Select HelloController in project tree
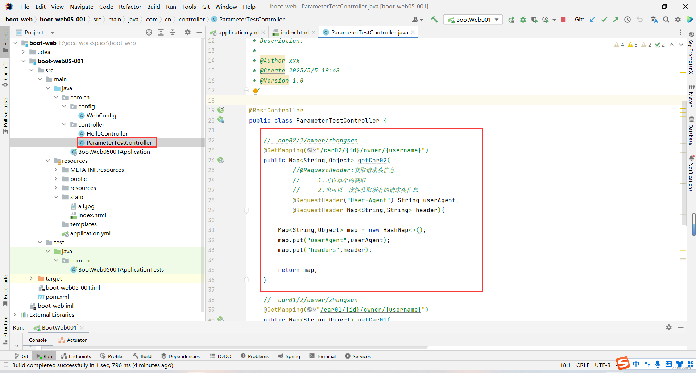The image size is (696, 373). [107, 133]
